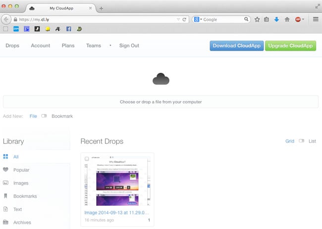Open the Firefox hamburger menu
The image size is (322, 229).
(x=316, y=19)
